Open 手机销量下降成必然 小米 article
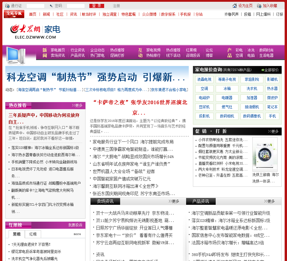 [44, 162]
